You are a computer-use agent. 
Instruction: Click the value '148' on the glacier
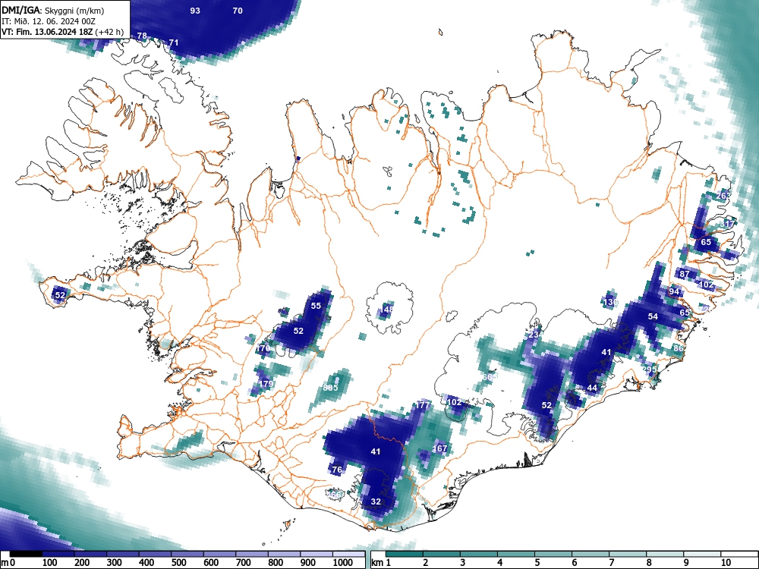tap(387, 310)
